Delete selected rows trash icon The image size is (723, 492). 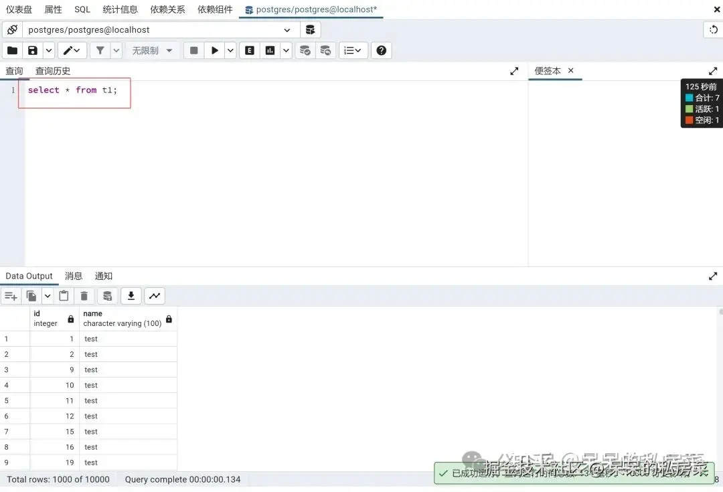pyautogui.click(x=84, y=296)
